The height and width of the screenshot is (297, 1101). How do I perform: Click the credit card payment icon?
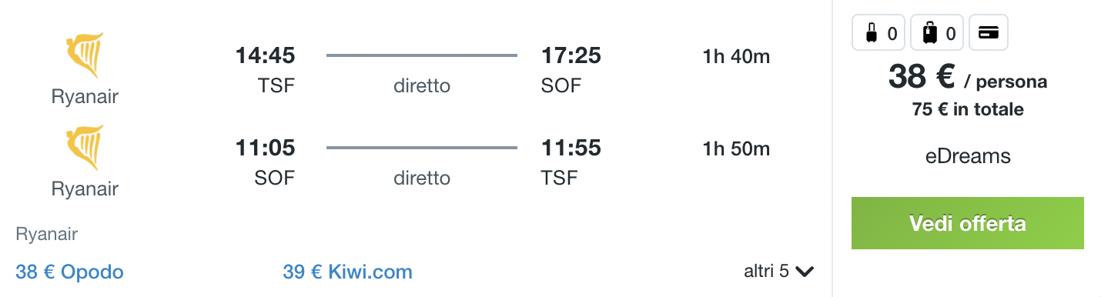[x=989, y=33]
